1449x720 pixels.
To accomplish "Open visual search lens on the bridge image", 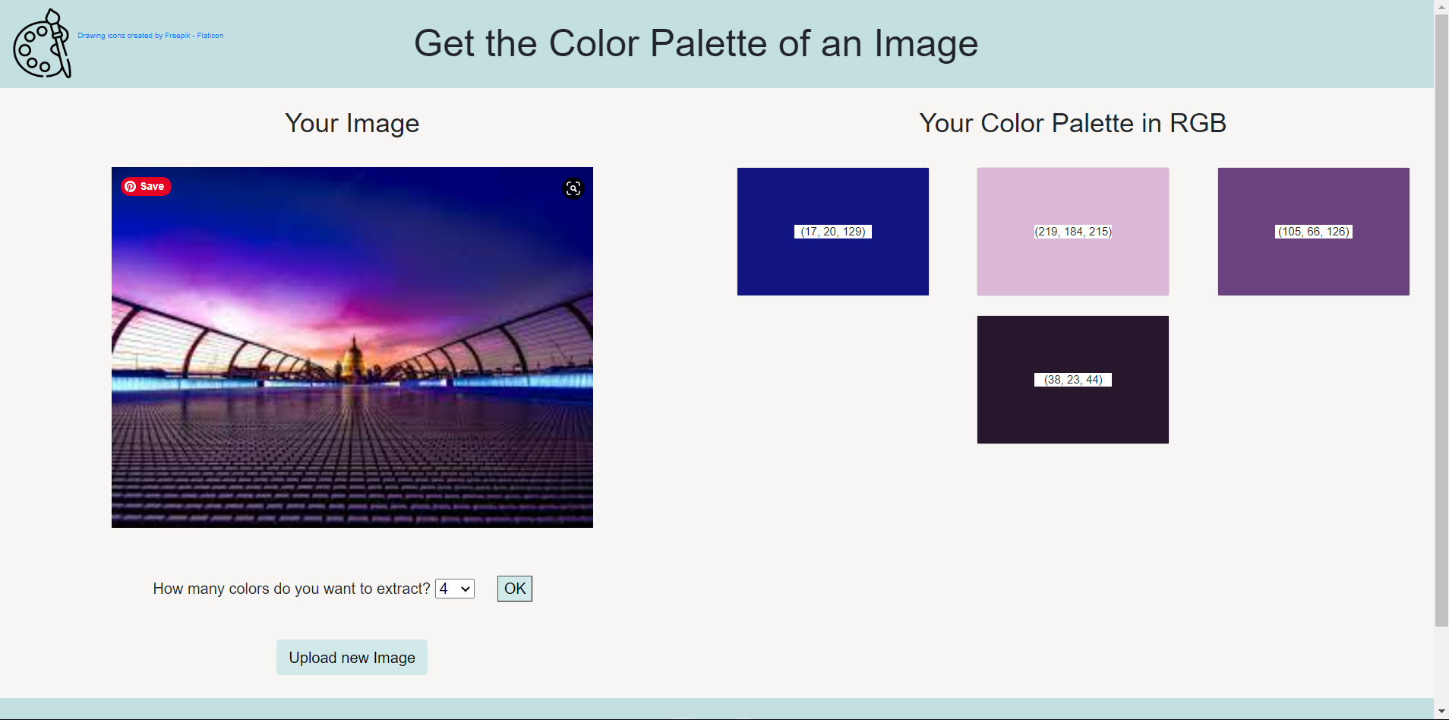I will click(x=573, y=188).
